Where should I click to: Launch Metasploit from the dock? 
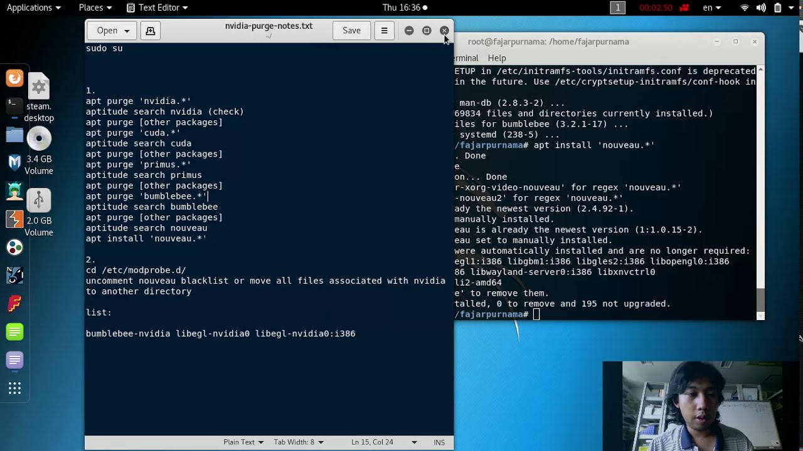pyautogui.click(x=14, y=162)
